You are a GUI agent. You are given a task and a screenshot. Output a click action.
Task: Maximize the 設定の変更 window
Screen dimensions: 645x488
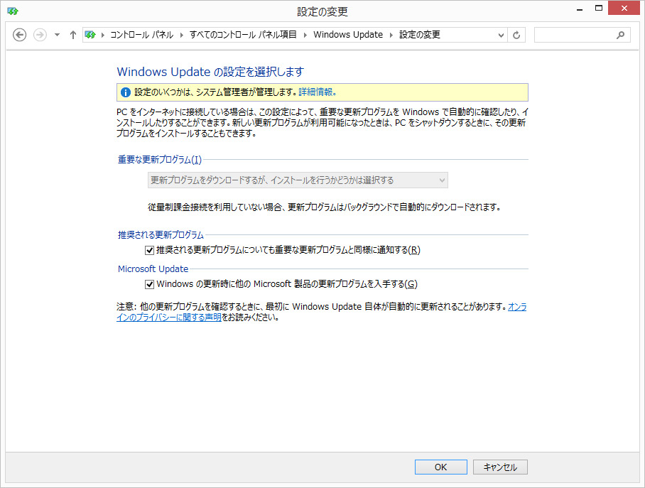tap(599, 9)
